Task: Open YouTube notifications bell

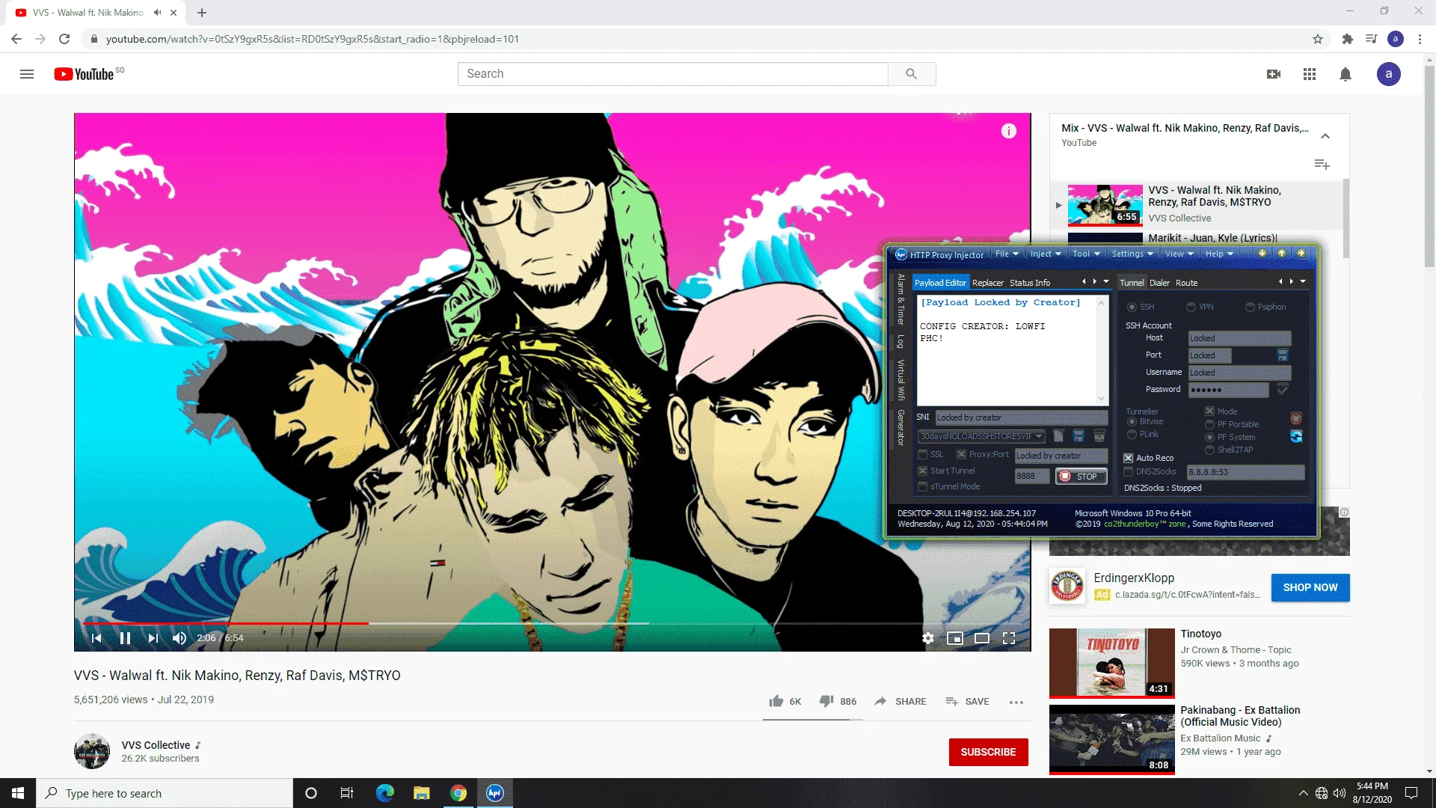Action: click(x=1346, y=74)
